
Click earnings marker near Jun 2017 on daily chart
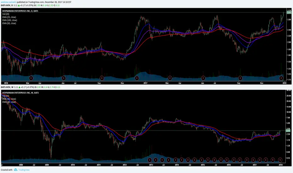(x=203, y=78)
